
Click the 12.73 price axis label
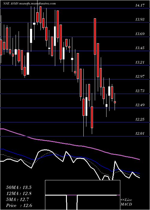[x=140, y=91]
